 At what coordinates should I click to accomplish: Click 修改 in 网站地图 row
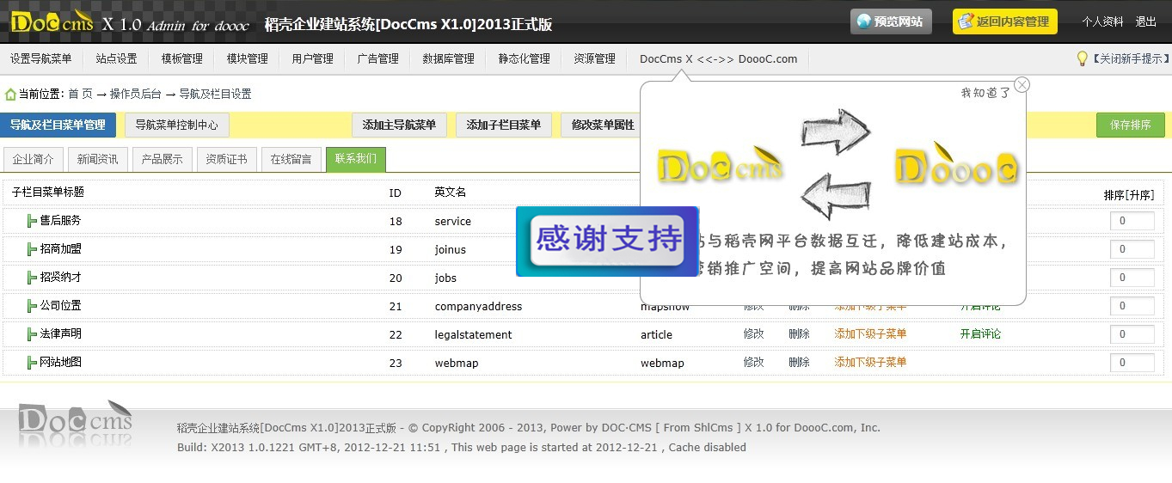753,362
